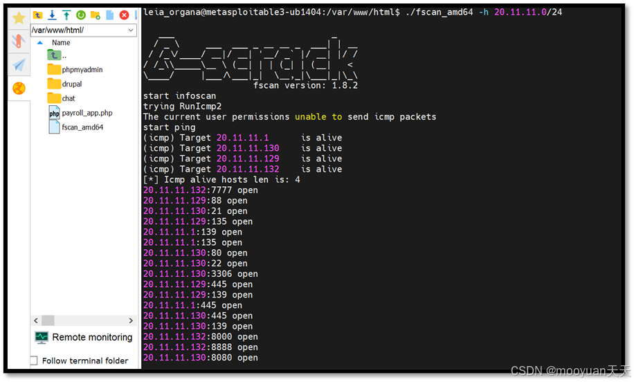Screen dimensions: 634x382
Task: Click the upload green arrow icon
Action: (x=66, y=15)
